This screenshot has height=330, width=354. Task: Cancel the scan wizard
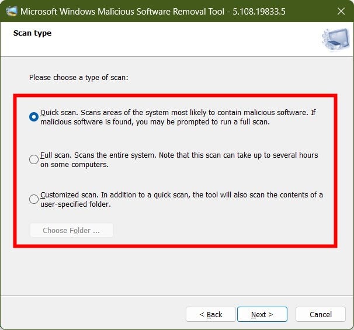point(321,314)
